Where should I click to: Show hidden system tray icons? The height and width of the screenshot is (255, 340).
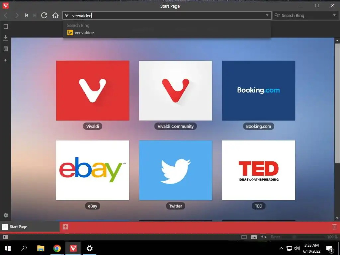pyautogui.click(x=281, y=248)
